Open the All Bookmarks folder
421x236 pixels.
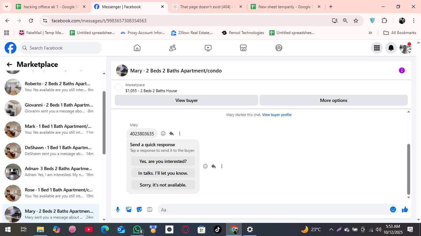[x=400, y=33]
